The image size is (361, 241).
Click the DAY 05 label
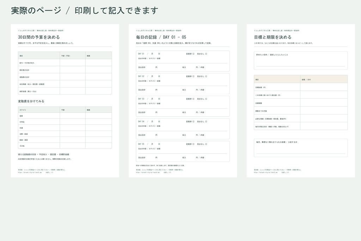141,144
